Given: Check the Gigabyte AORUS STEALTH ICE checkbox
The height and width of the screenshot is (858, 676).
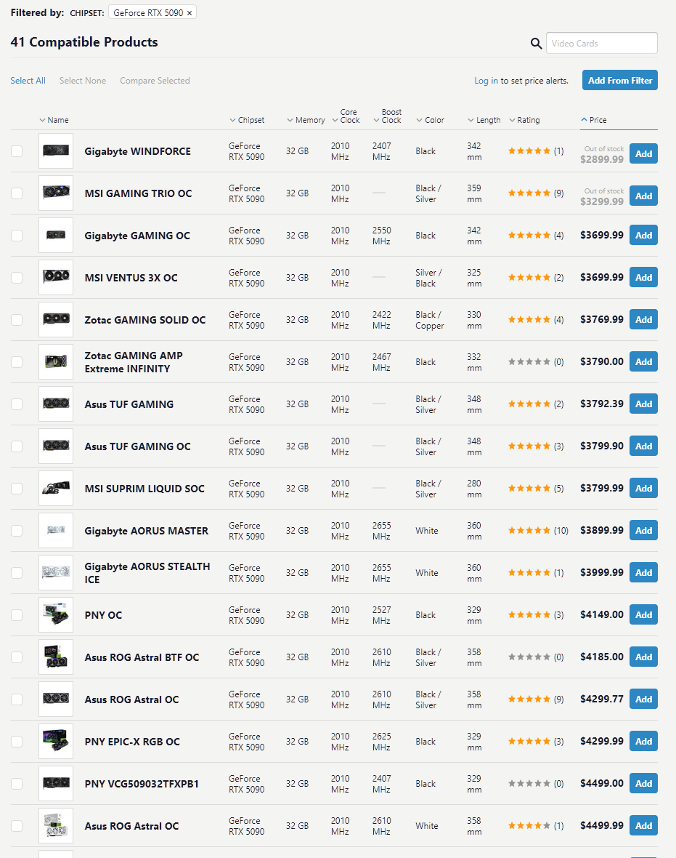Looking at the screenshot, I should pyautogui.click(x=17, y=573).
